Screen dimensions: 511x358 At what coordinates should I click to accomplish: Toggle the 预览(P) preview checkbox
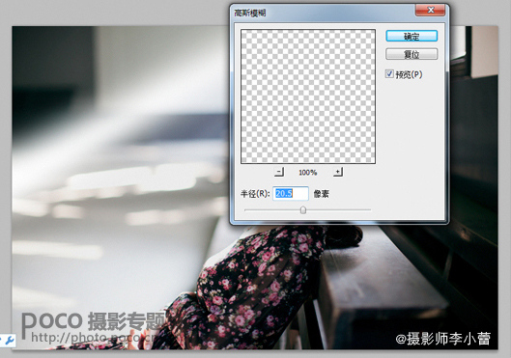pyautogui.click(x=389, y=74)
